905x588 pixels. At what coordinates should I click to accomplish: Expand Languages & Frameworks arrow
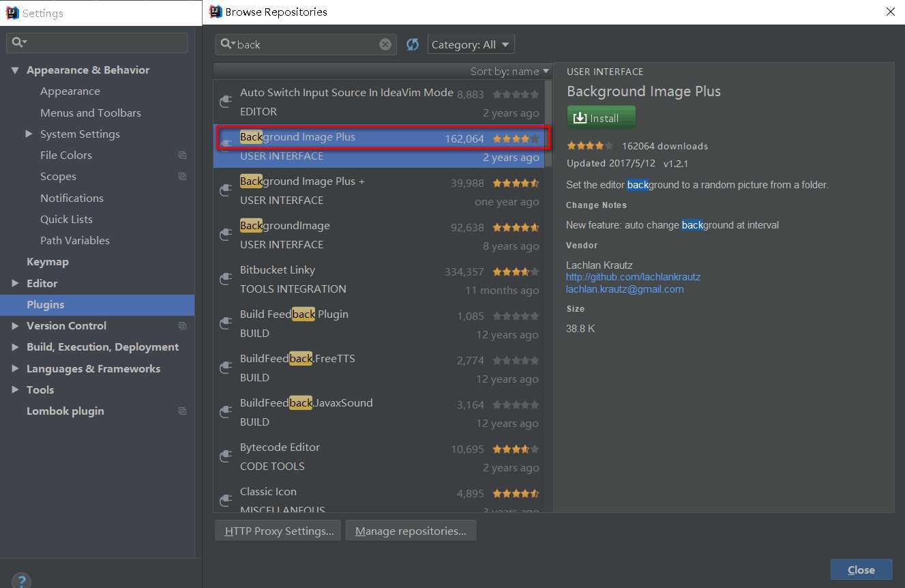pos(15,368)
